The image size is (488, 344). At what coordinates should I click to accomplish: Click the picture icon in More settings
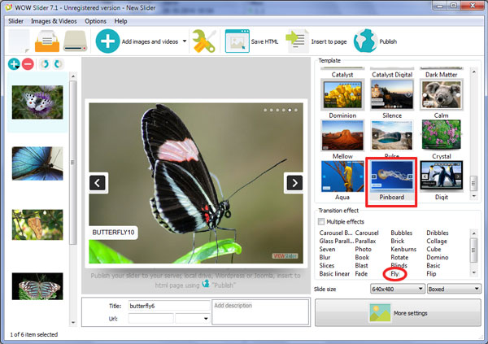[380, 313]
